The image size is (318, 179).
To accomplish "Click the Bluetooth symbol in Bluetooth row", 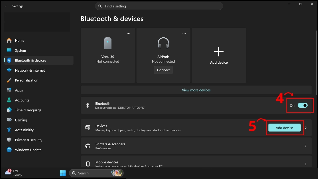I will tap(88, 105).
